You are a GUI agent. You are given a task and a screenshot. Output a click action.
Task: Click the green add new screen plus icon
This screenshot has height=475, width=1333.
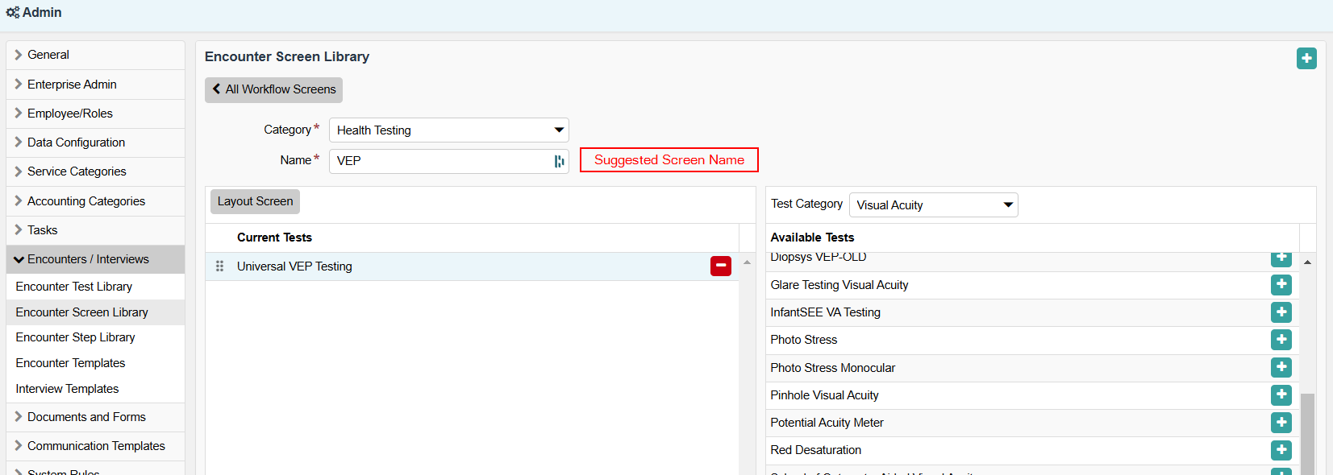coord(1306,59)
